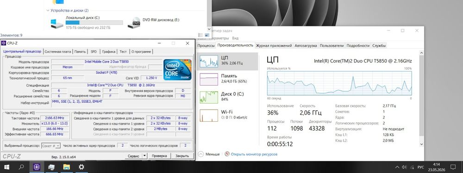Screen dimensions: 463x173
Task: Collapse the Устройства и диски group
Action: (48, 10)
